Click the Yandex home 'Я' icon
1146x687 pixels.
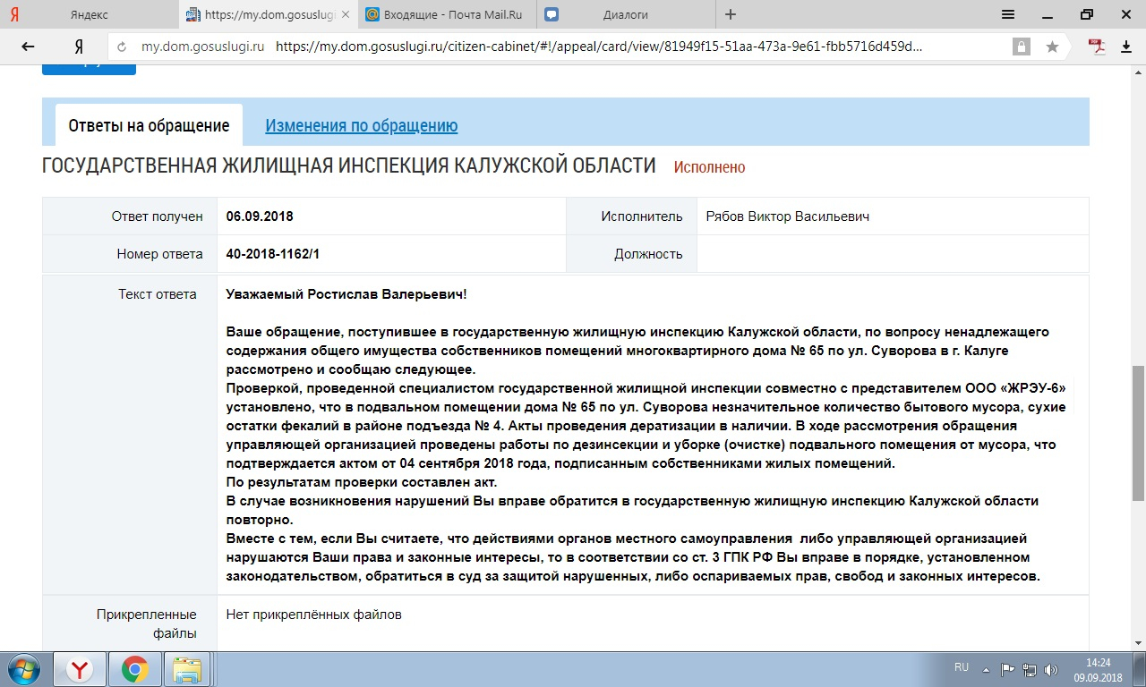point(79,47)
